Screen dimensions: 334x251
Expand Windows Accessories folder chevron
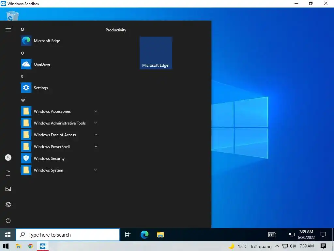coord(96,111)
